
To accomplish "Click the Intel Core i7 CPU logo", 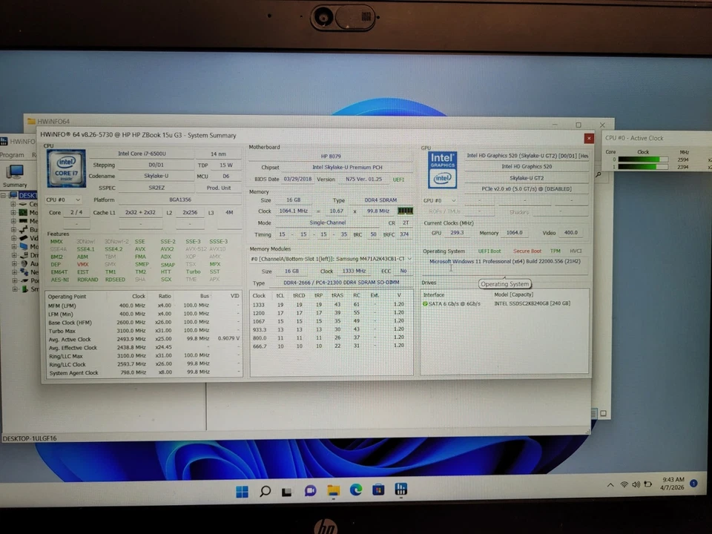I will (66, 168).
